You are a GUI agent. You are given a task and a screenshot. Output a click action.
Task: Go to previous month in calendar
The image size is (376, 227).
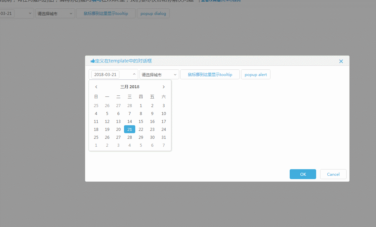coord(96,87)
